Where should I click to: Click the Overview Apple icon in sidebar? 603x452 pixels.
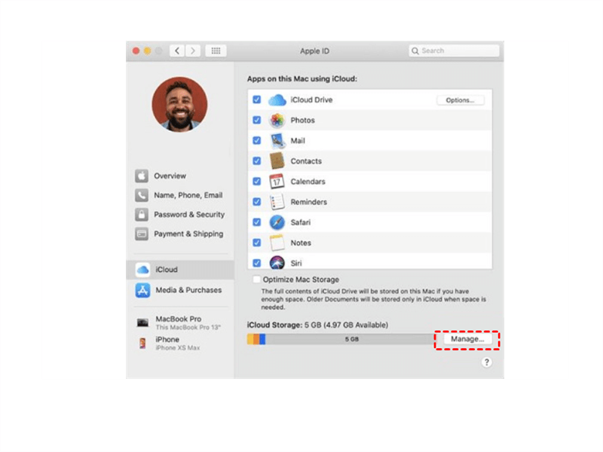pos(142,176)
